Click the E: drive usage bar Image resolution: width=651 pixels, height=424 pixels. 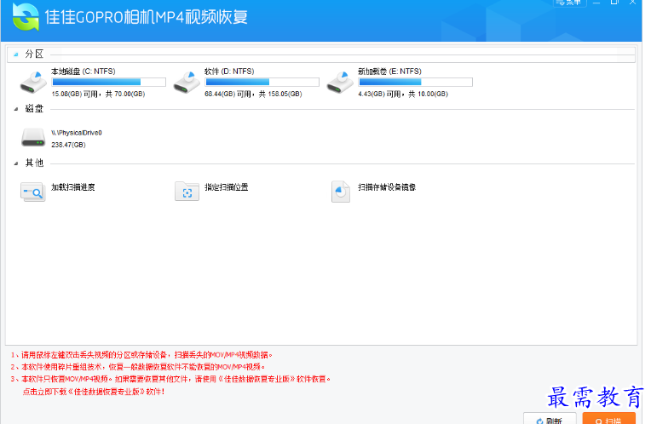pyautogui.click(x=415, y=83)
